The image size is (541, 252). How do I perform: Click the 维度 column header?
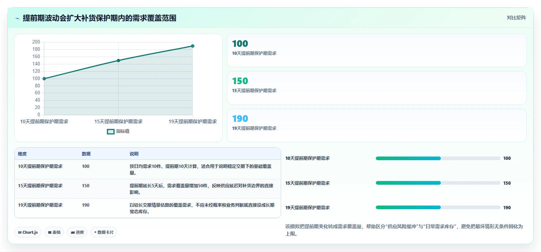pos(22,154)
